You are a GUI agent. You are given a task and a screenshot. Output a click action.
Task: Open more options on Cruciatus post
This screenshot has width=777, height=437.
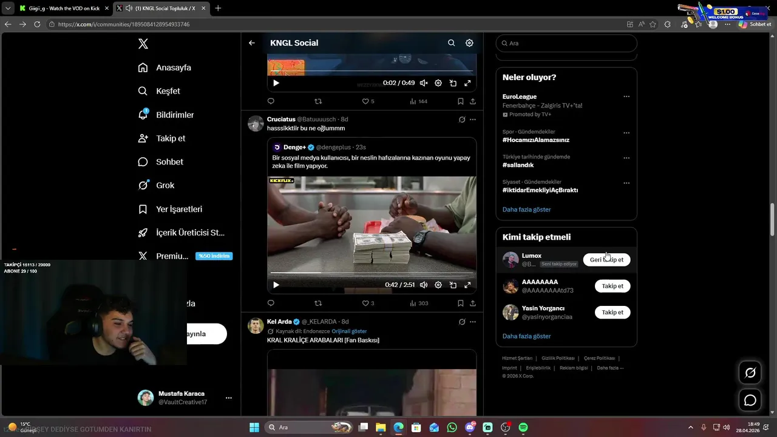tap(473, 120)
